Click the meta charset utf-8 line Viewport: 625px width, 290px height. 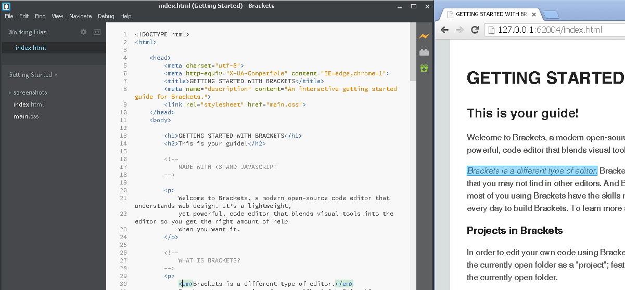coord(204,65)
